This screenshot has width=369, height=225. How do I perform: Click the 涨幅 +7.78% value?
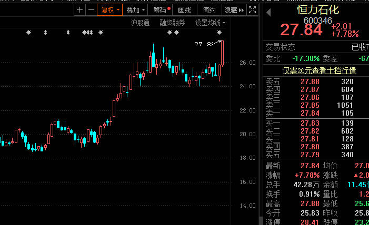coord(307,176)
